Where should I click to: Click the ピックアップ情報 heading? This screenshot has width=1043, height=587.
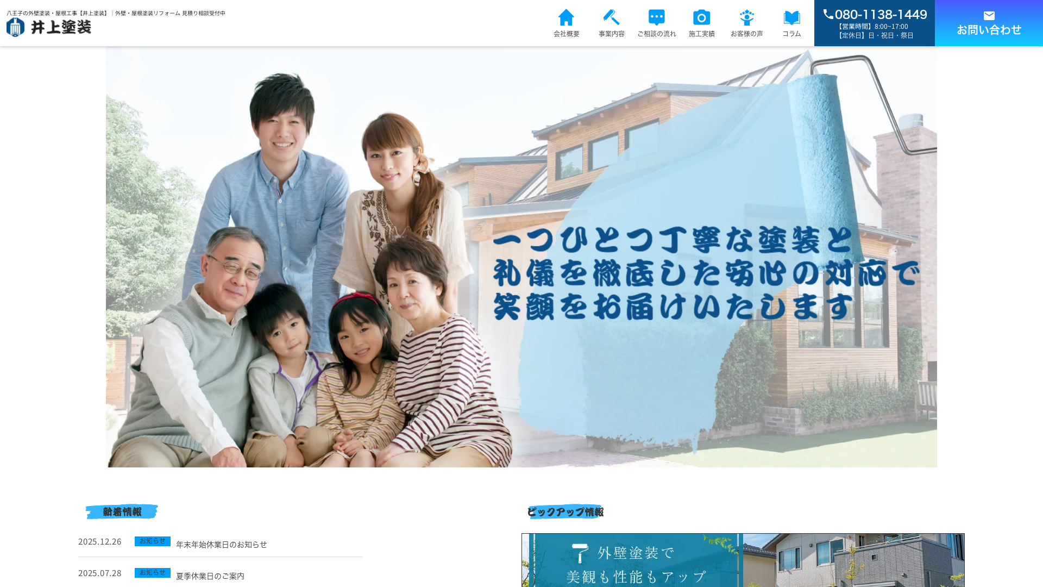click(x=565, y=511)
